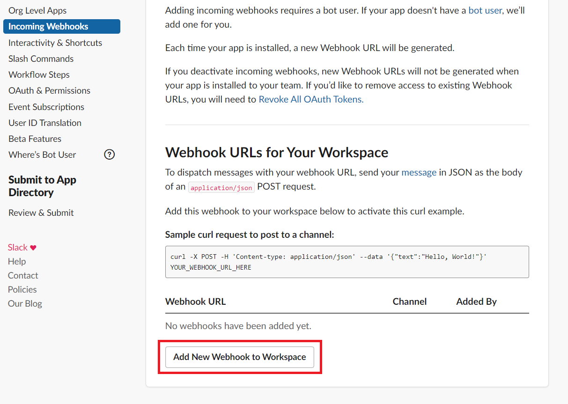Follow the bot user link
This screenshot has width=568, height=404.
485,10
